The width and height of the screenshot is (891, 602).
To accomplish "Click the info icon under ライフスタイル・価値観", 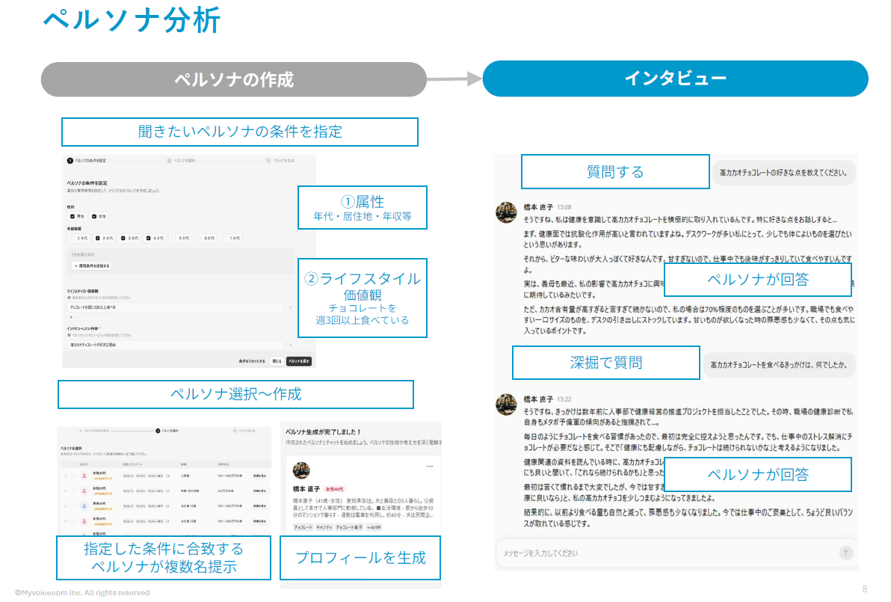I will 69,298.
